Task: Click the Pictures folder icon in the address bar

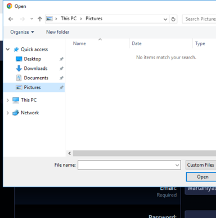Action: (49, 19)
